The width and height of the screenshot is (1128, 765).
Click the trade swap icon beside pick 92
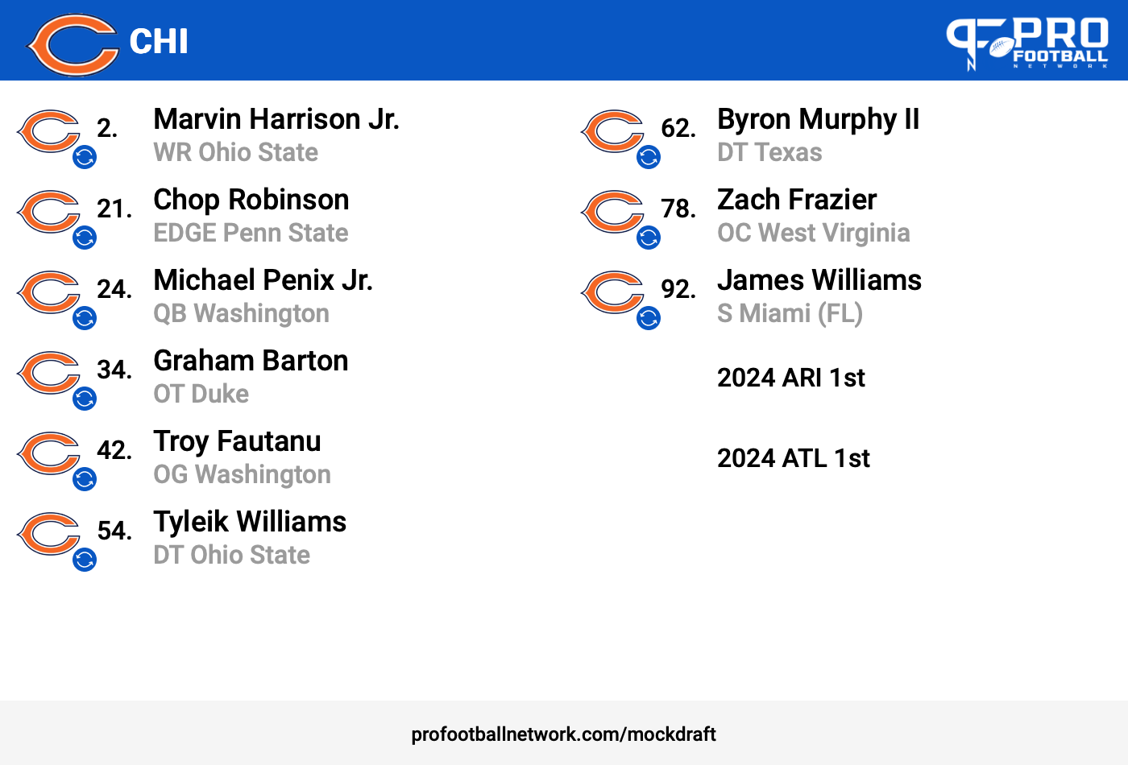(x=649, y=318)
